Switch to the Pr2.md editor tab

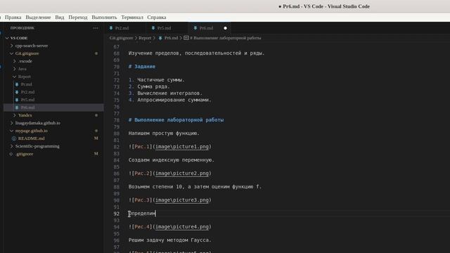(122, 28)
